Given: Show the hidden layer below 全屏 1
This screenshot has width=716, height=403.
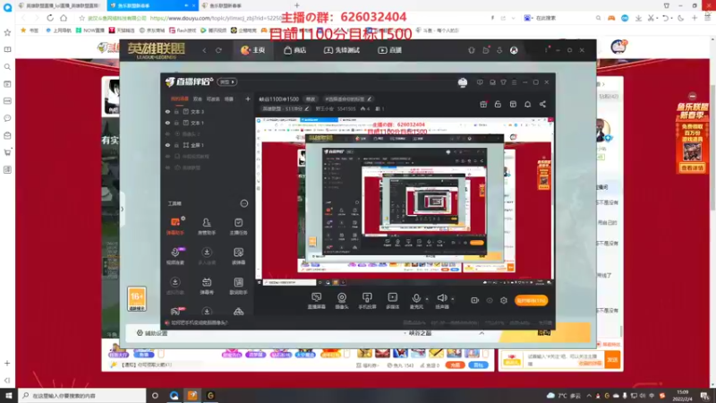Looking at the screenshot, I should [x=167, y=156].
